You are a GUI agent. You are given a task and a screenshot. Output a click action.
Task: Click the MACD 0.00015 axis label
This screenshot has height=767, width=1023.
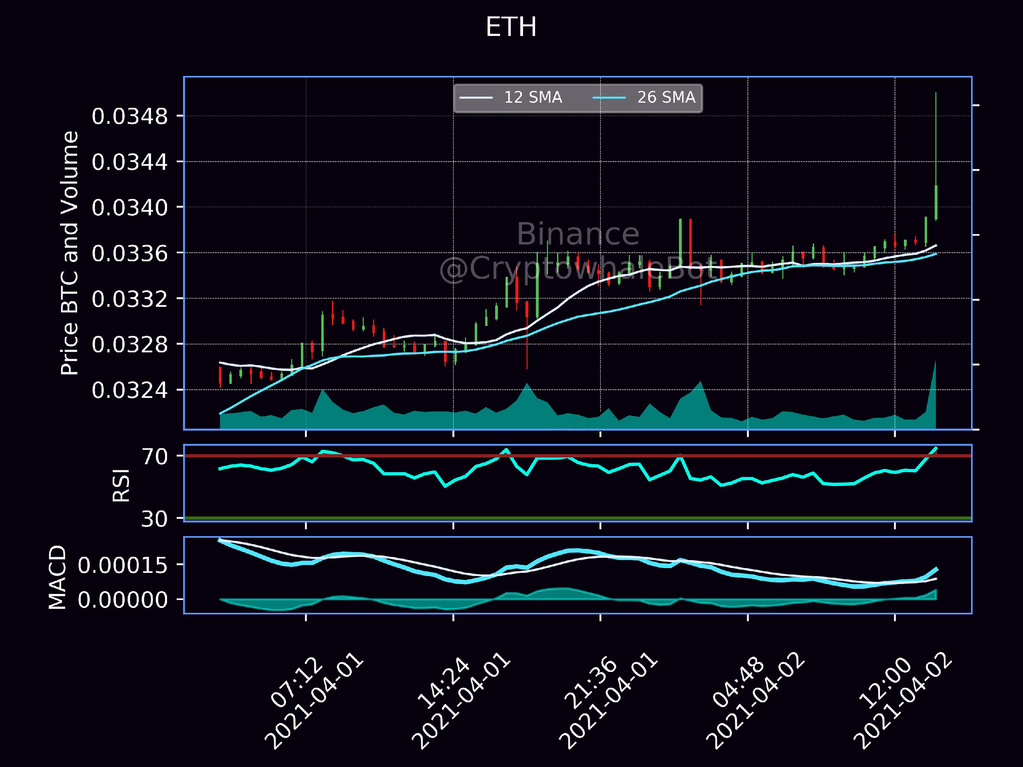[123, 565]
